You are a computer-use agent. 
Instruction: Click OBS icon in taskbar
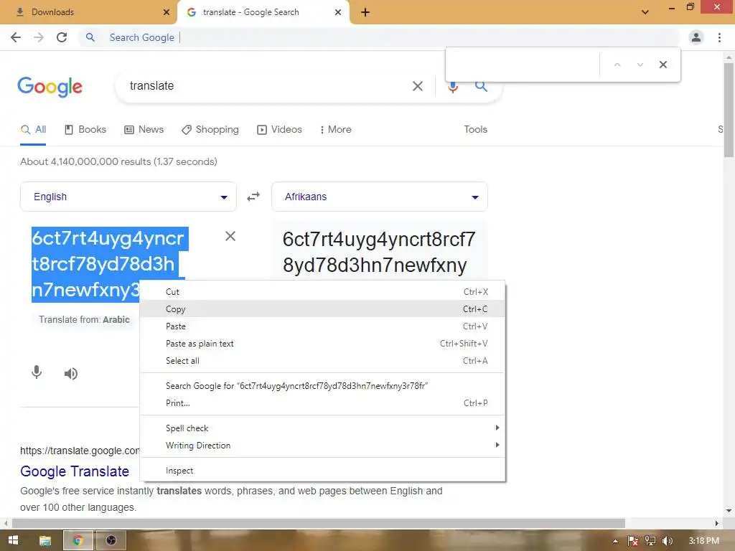pos(111,541)
